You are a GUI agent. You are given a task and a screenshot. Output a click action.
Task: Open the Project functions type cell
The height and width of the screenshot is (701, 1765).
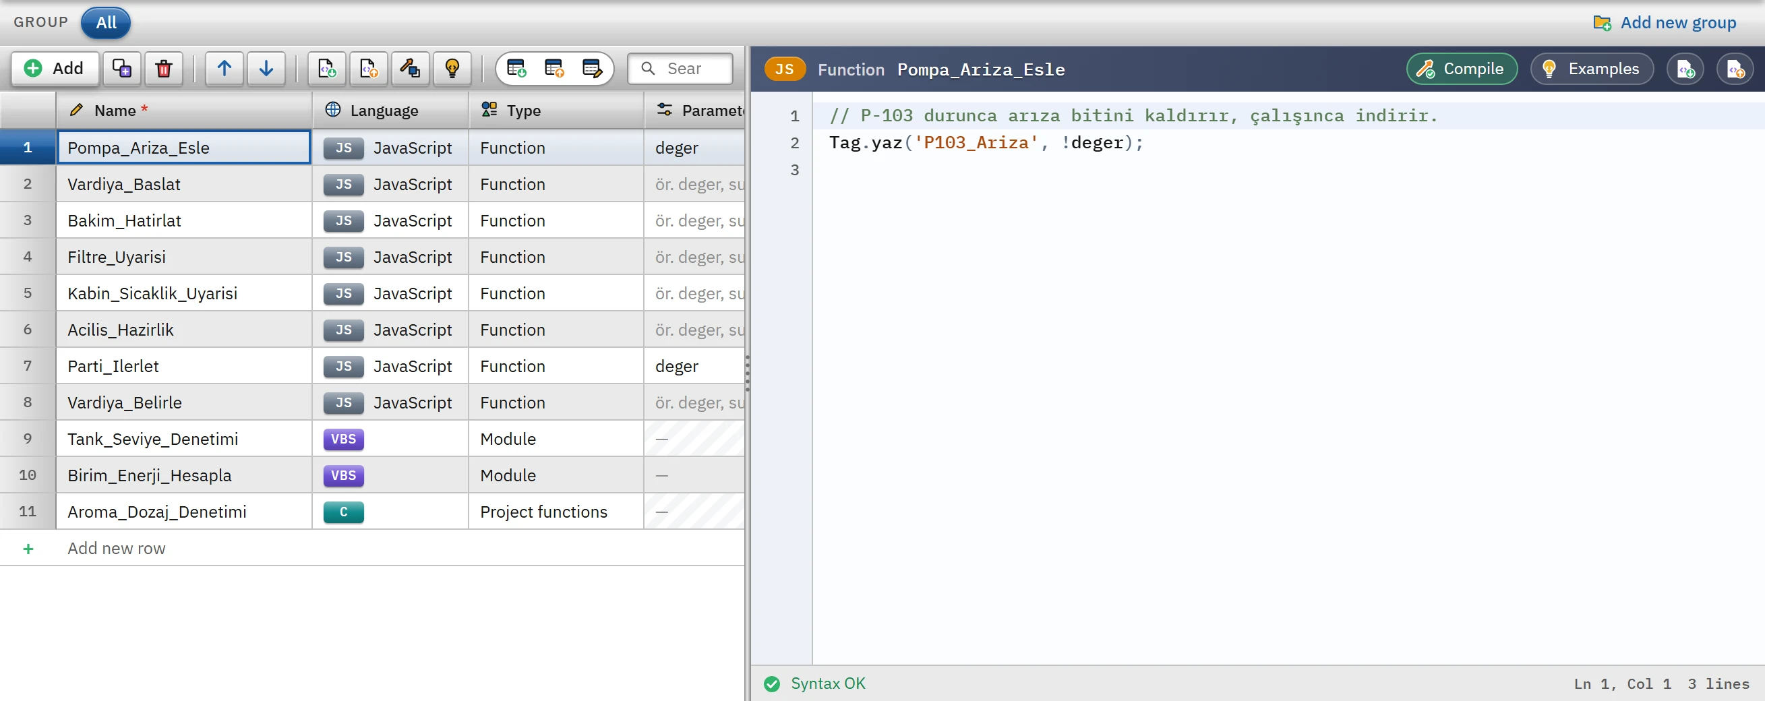(556, 512)
